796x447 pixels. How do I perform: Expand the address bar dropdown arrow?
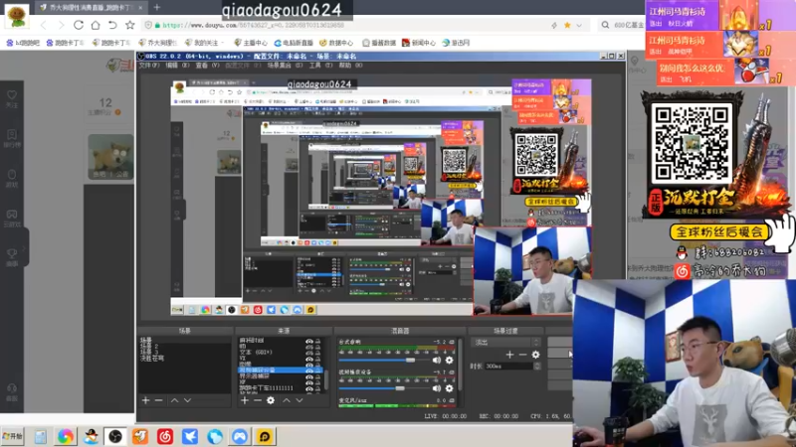tap(579, 26)
